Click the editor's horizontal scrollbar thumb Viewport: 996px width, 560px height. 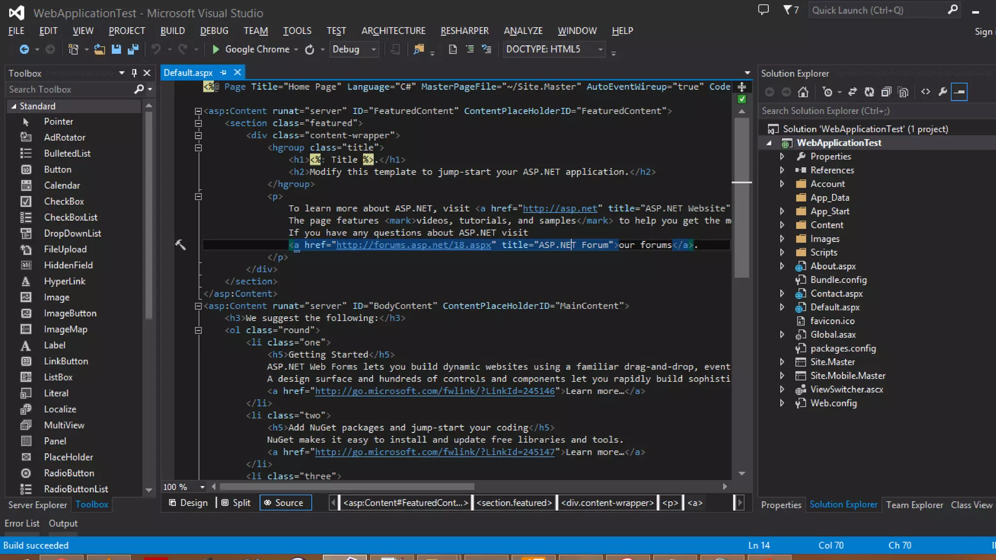(x=347, y=487)
